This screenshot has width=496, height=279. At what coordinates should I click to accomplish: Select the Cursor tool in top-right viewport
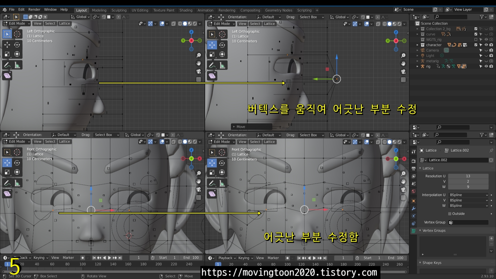point(222,34)
